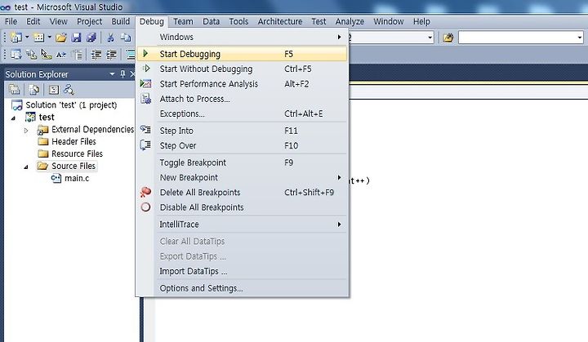Click the Cut scissors icon
Image resolution: width=588 pixels, height=342 pixels.
click(110, 37)
